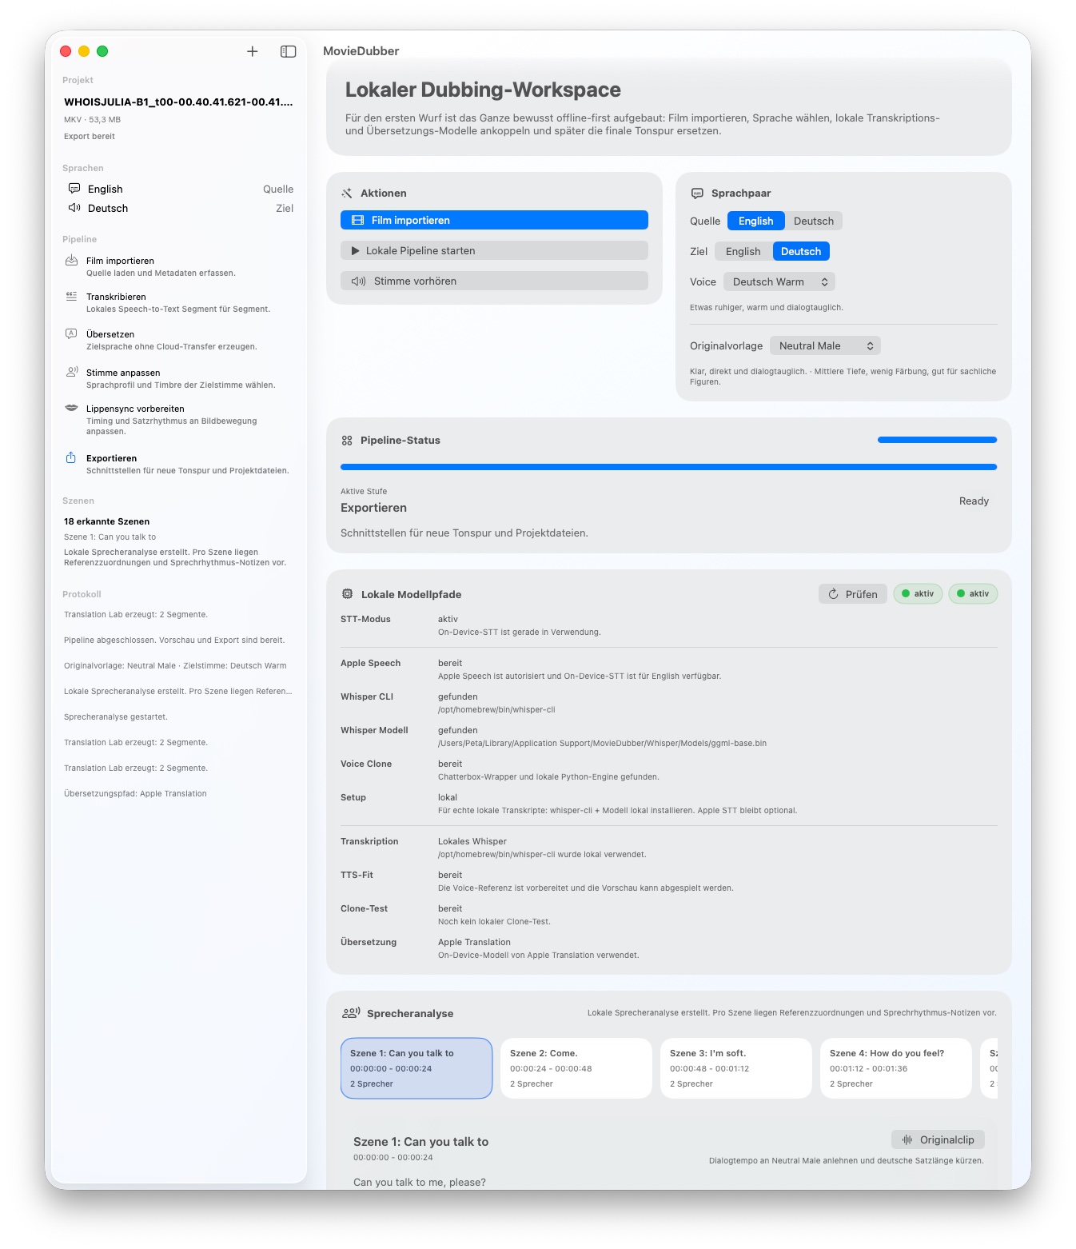Click the Sprachpaar chat bubble icon
Screen dimensions: 1076x1249
[697, 194]
